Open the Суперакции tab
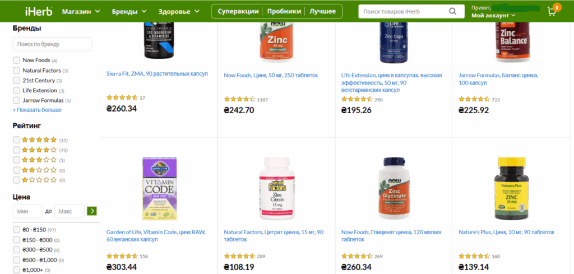574x274 pixels. point(238,11)
